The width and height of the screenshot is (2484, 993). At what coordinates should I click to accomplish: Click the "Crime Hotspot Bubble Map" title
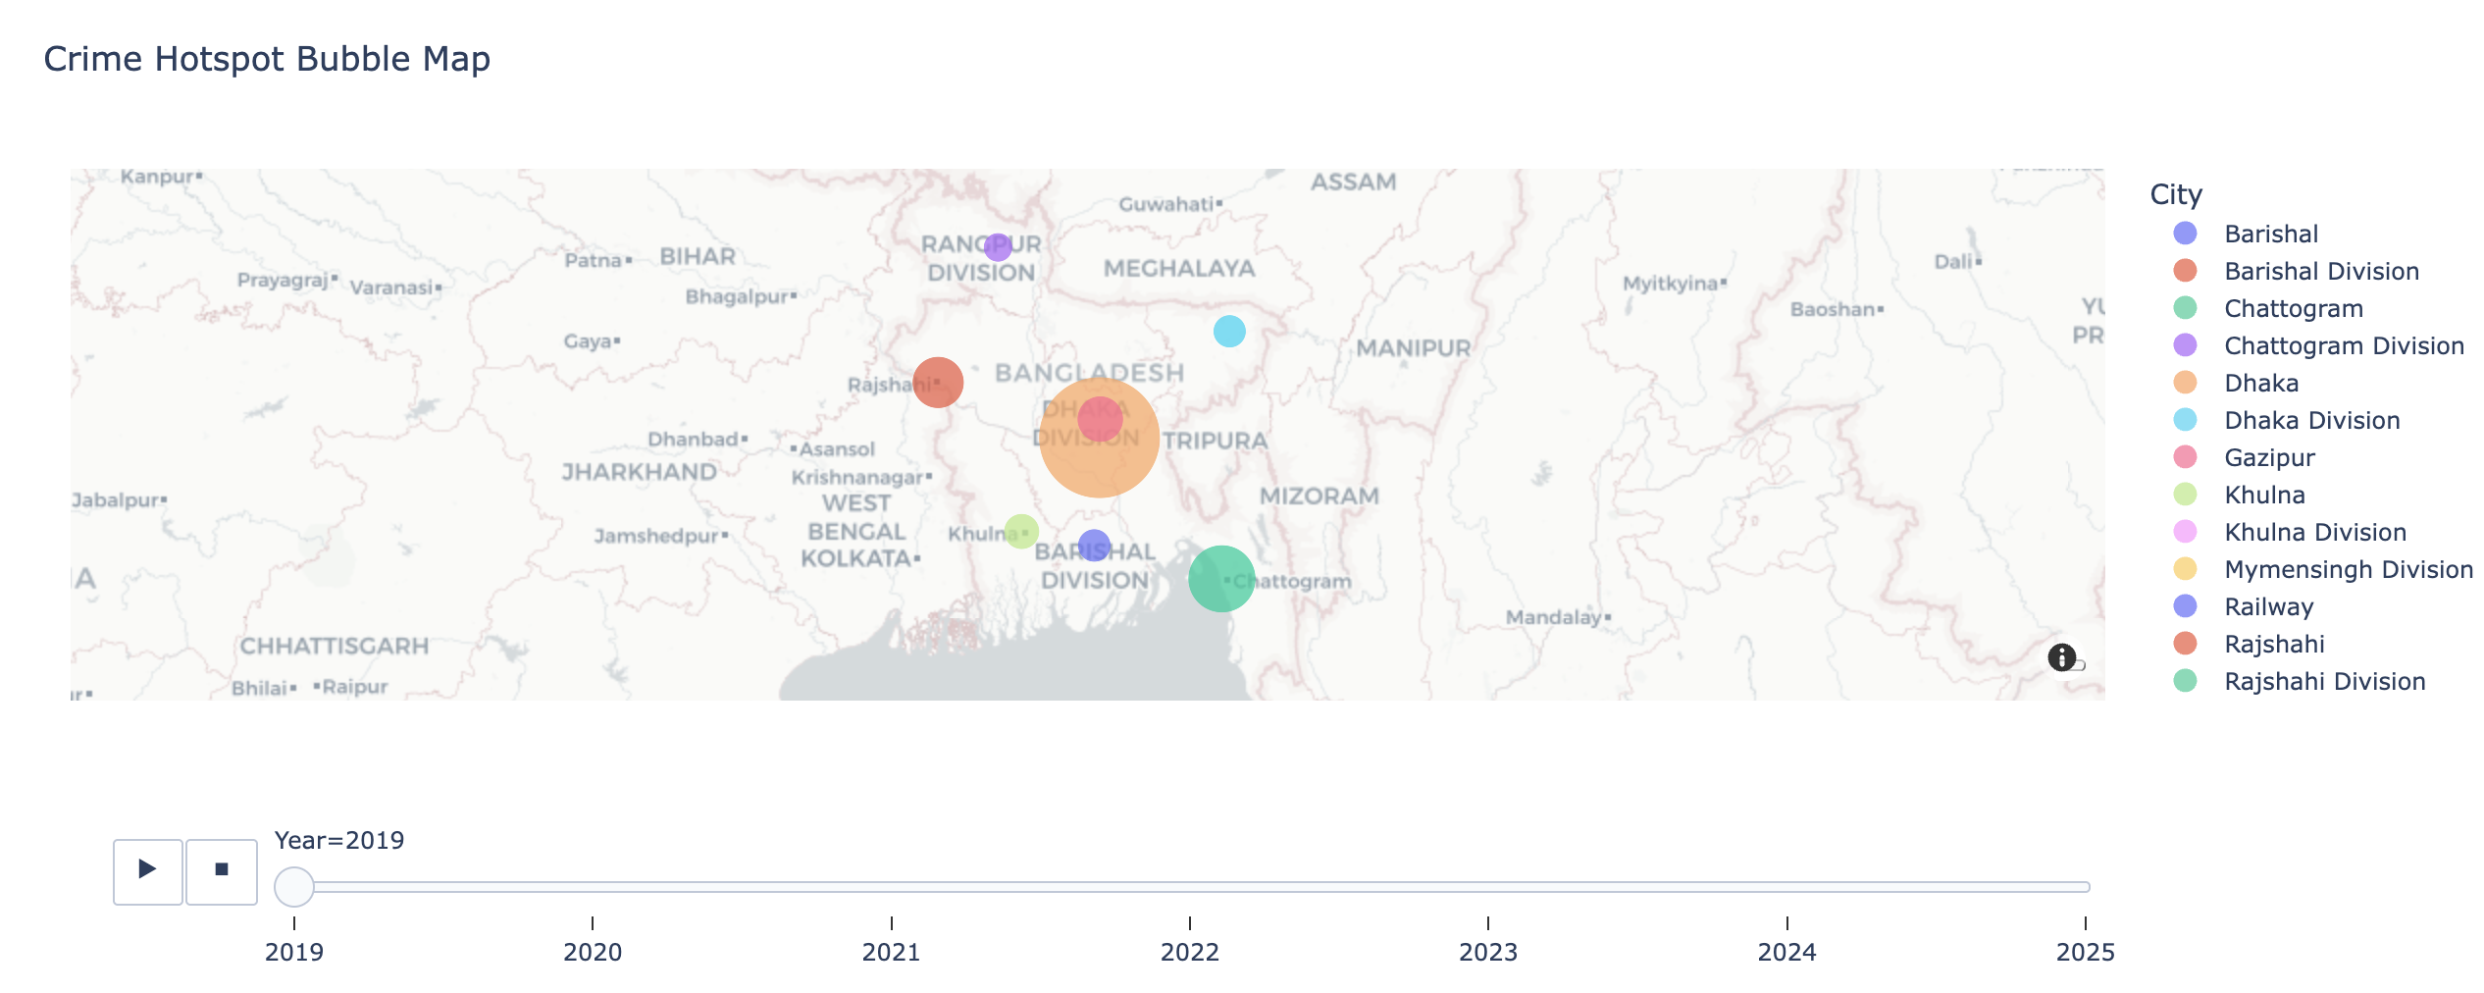[267, 59]
